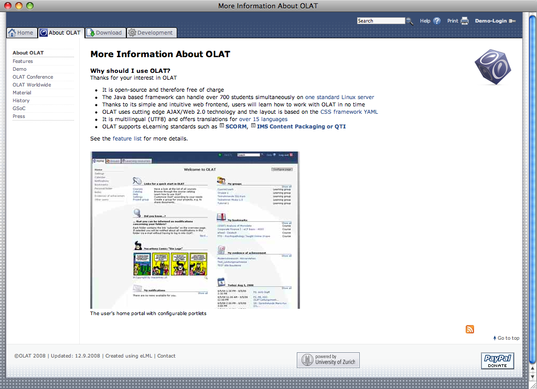The height and width of the screenshot is (389, 537).
Task: Click the vertical scrollbar thumb
Action: pos(532,188)
